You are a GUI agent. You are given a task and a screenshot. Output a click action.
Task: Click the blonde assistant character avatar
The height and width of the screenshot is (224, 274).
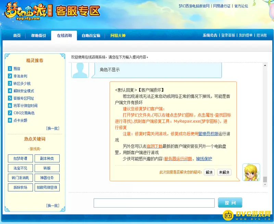[251, 172]
